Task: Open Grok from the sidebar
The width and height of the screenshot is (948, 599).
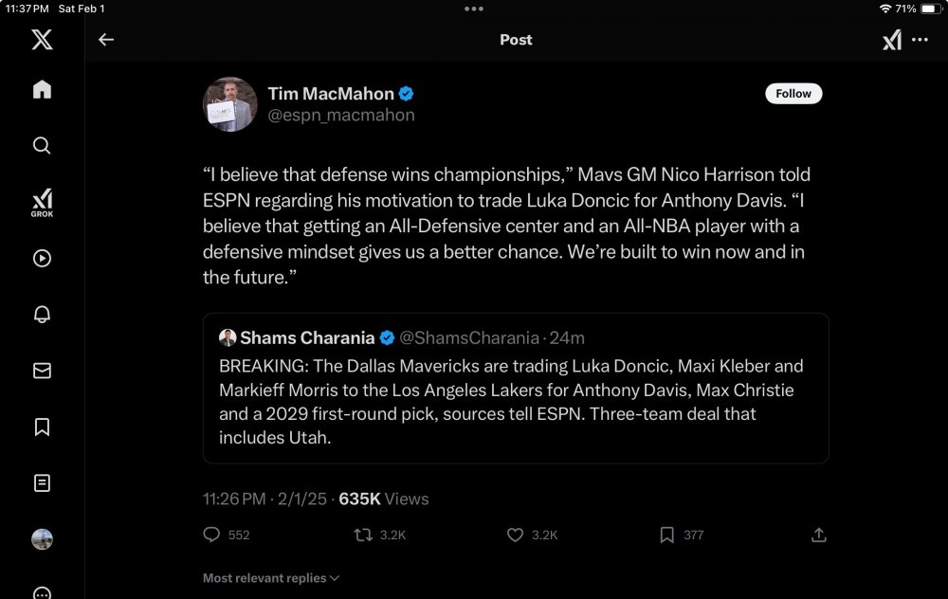Action: 42,203
